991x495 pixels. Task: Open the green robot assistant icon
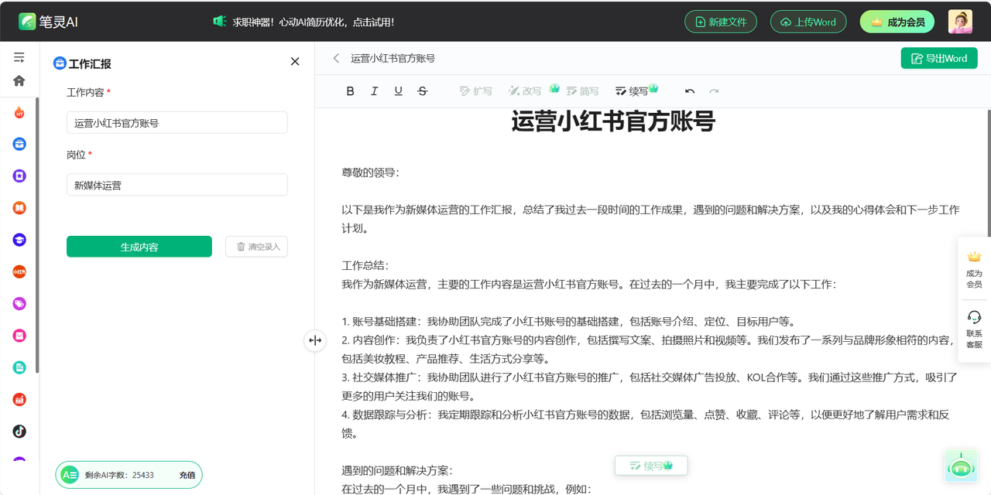pos(961,466)
